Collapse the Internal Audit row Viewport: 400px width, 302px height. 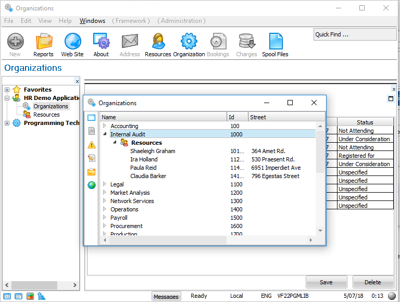(x=105, y=134)
